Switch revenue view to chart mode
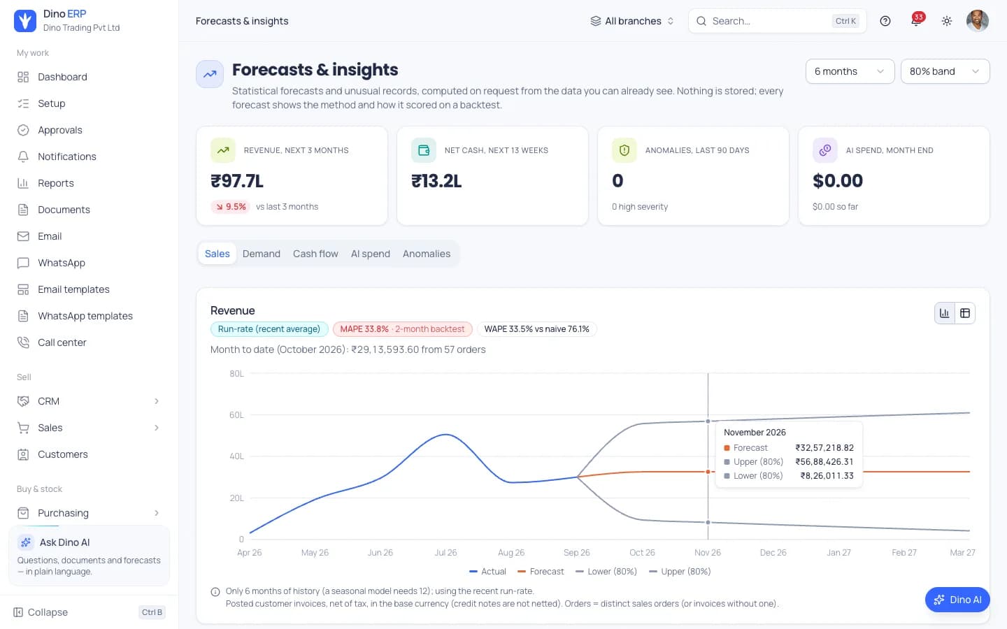Screen dimensions: 1007x629 (x=945, y=313)
